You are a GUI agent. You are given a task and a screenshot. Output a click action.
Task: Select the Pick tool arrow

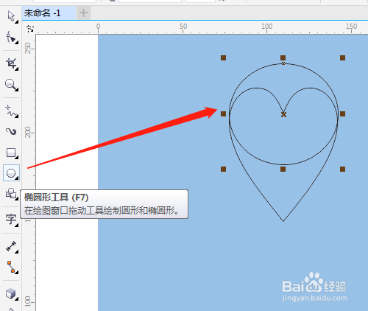click(11, 17)
